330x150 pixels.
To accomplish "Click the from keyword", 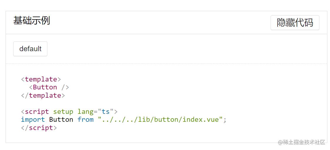I will click(x=85, y=120).
